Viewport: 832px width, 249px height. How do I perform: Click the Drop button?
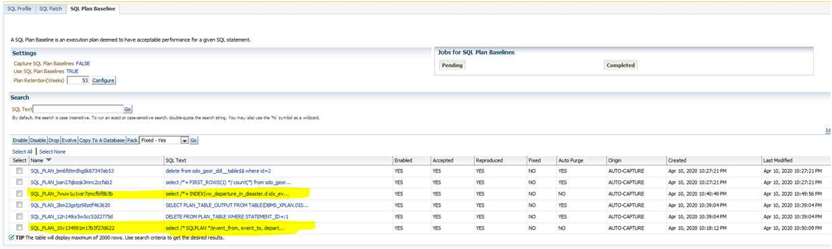pyautogui.click(x=54, y=140)
